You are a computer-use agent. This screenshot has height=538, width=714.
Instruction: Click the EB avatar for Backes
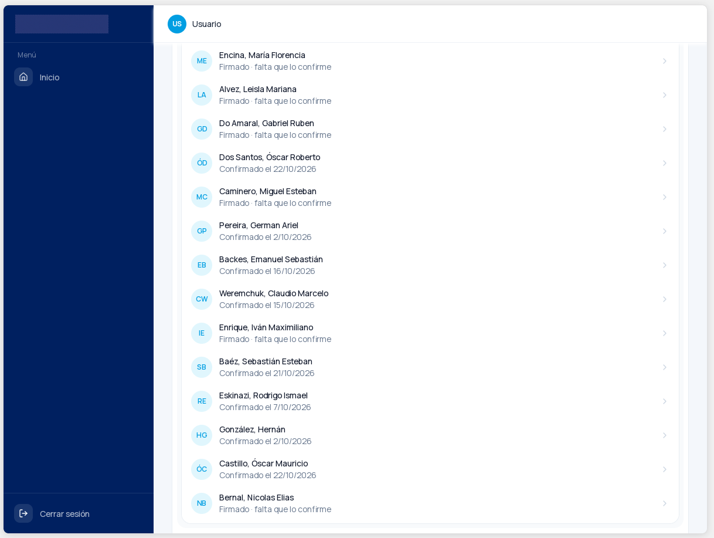202,265
